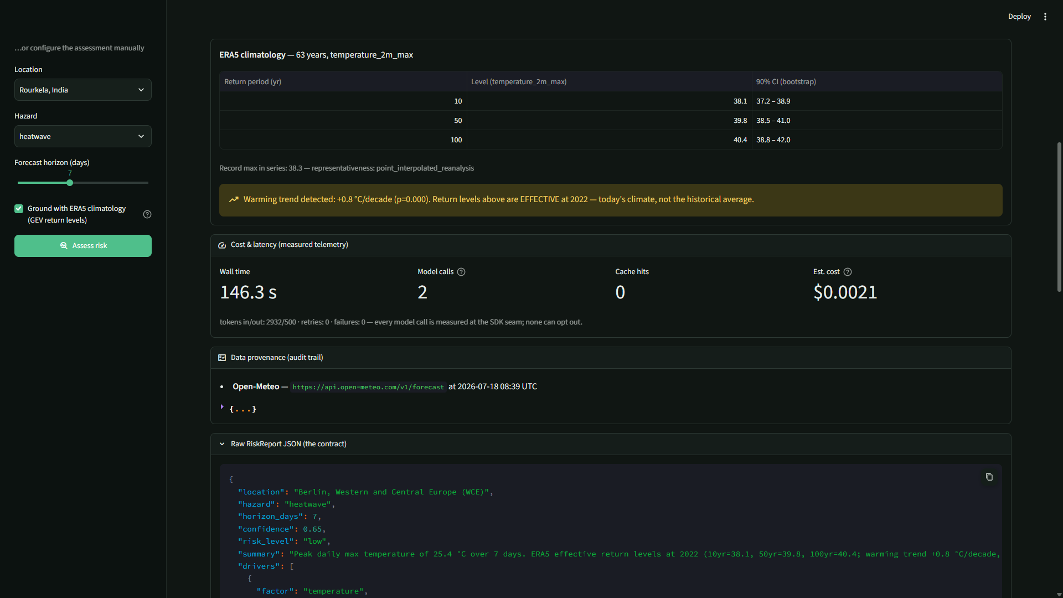Click the Open-Meteo source name

pos(256,387)
